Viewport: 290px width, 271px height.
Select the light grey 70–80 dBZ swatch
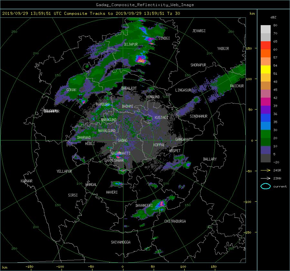coord(266,29)
